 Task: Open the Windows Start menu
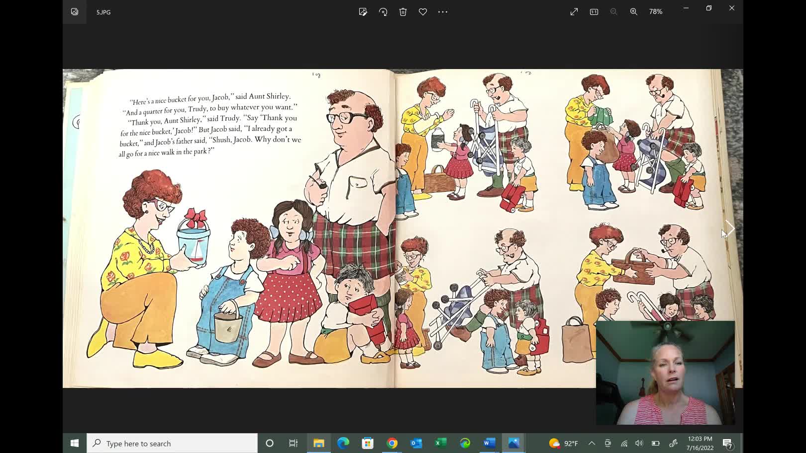(75, 443)
